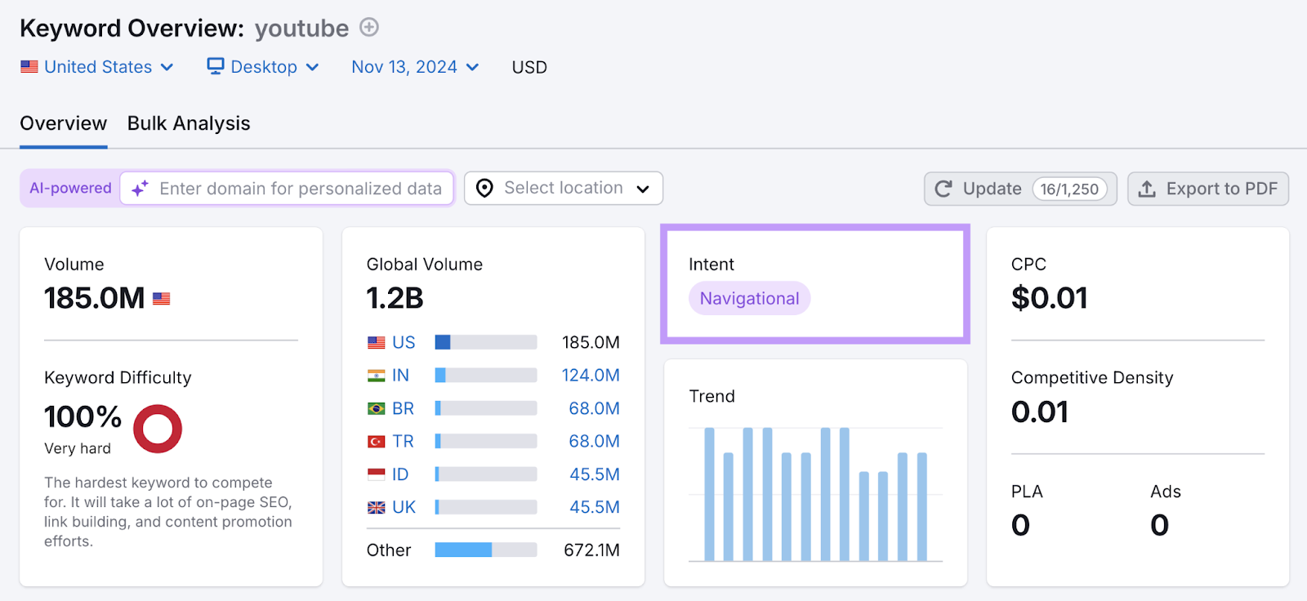Open the Select location dropdown

click(x=564, y=189)
